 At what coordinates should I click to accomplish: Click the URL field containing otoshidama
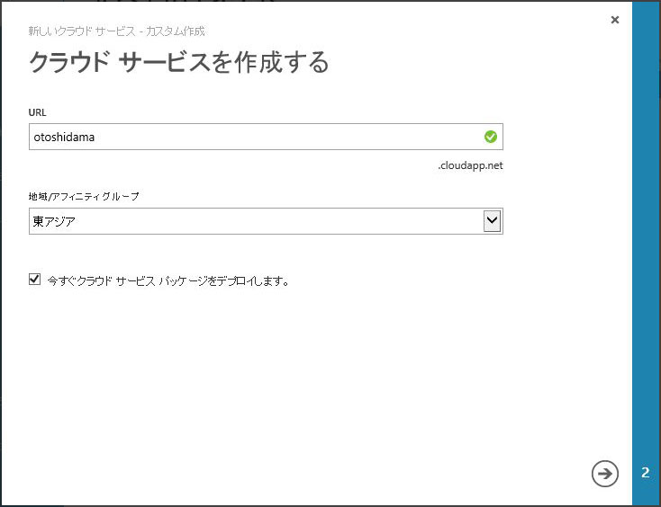pyautogui.click(x=266, y=137)
